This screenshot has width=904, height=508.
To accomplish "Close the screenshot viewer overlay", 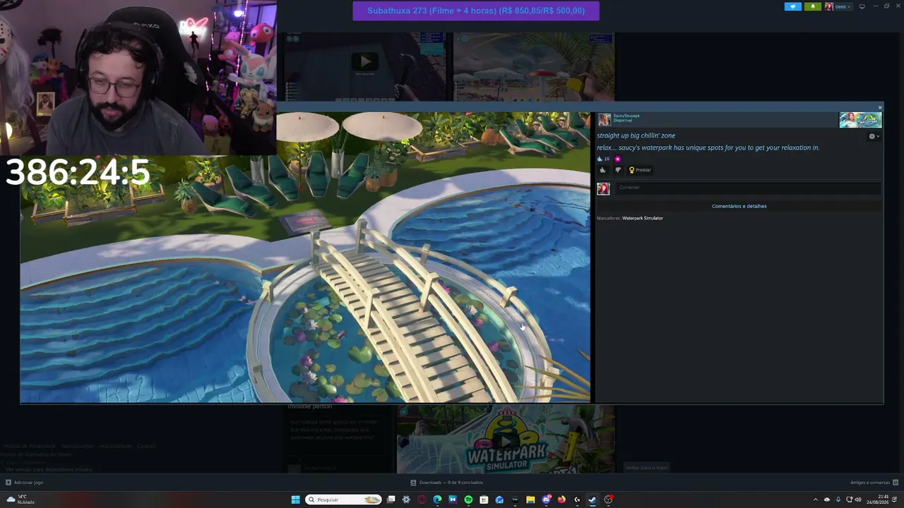I will pos(880,107).
